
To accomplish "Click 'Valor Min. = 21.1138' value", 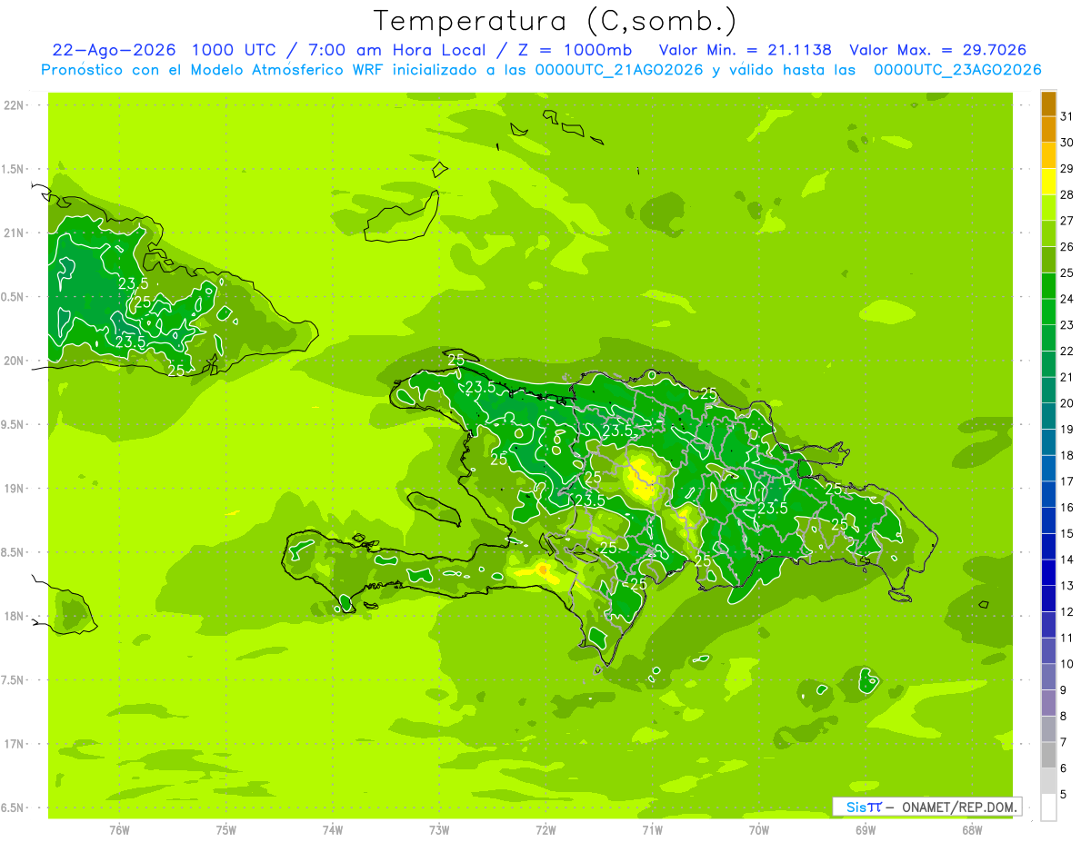I will pos(745,50).
